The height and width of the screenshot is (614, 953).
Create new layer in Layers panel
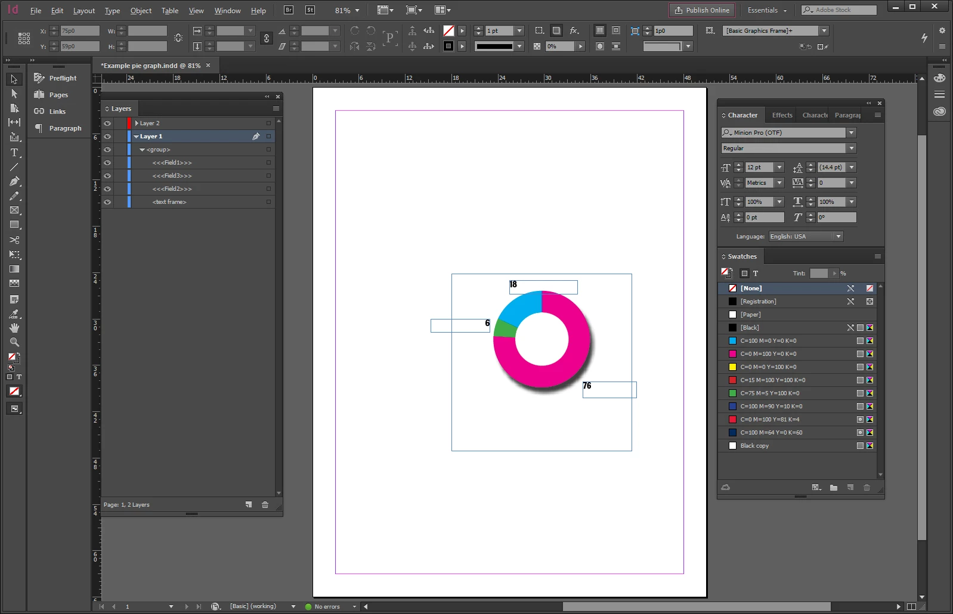click(x=249, y=505)
